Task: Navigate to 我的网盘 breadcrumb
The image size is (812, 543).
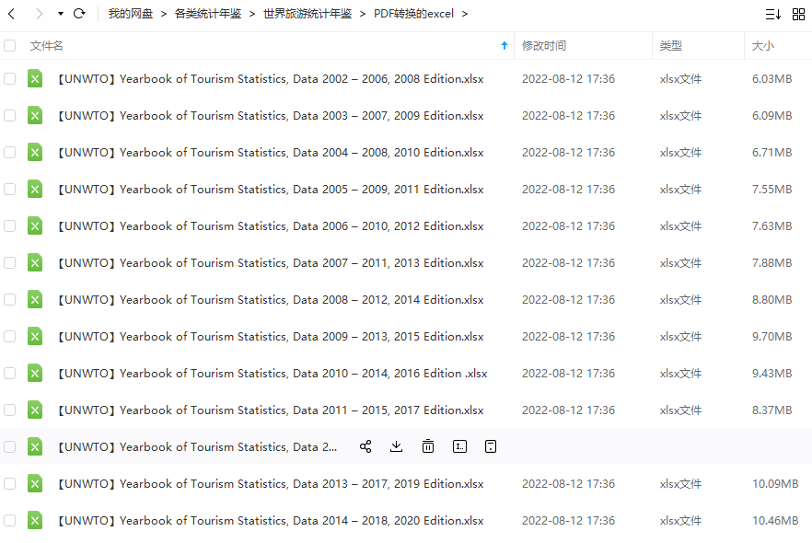Action: 131,14
